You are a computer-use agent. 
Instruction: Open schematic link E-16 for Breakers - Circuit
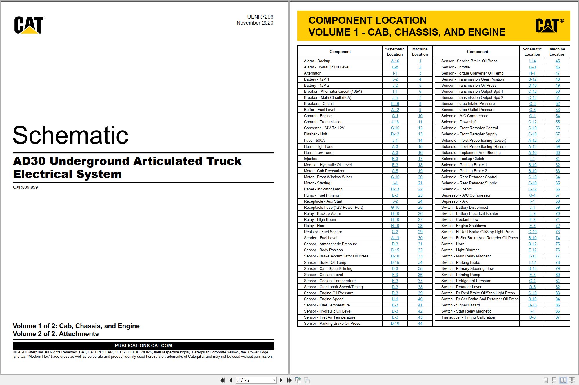coord(395,103)
